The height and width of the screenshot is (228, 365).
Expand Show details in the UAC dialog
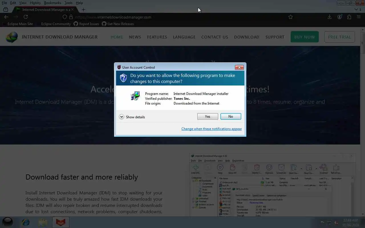(x=132, y=117)
